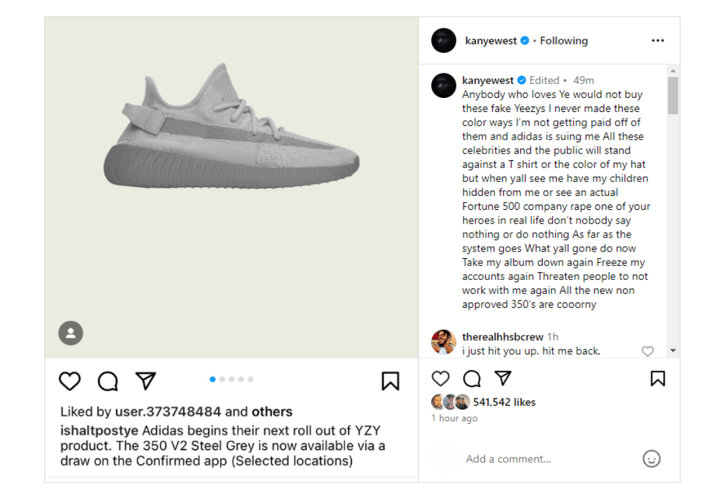Open the three-dots more options menu
709x503 pixels.
tap(657, 40)
